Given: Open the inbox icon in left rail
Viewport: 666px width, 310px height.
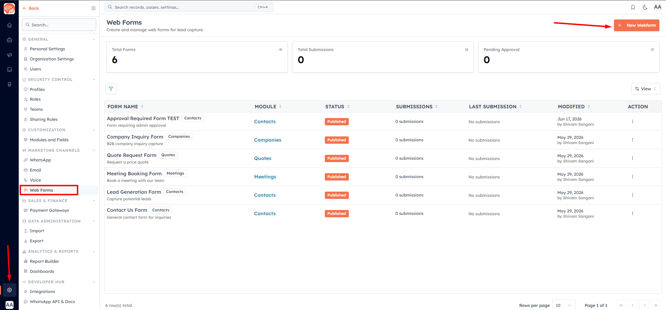Looking at the screenshot, I should (x=9, y=69).
